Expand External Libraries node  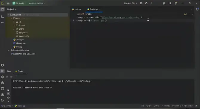click(x=8, y=50)
